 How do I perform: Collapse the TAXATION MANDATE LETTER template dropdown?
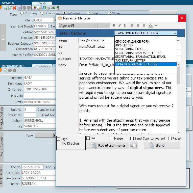(x=175, y=33)
